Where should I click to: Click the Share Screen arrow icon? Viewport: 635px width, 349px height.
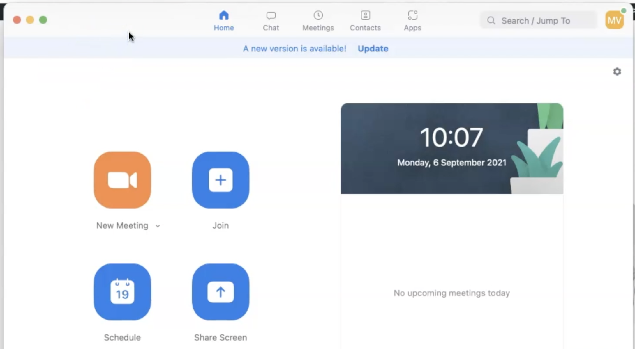click(x=221, y=292)
